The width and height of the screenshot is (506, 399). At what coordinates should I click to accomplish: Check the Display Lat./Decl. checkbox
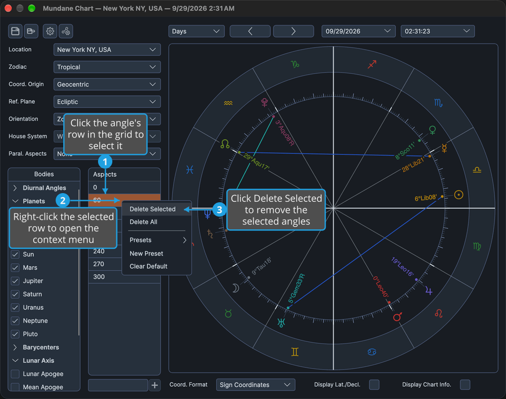tap(374, 385)
